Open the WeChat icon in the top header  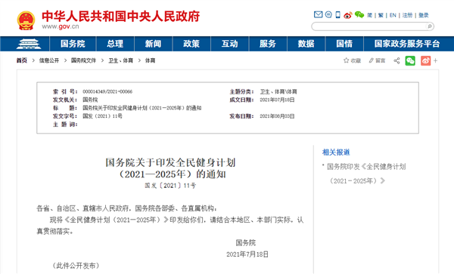359,15
